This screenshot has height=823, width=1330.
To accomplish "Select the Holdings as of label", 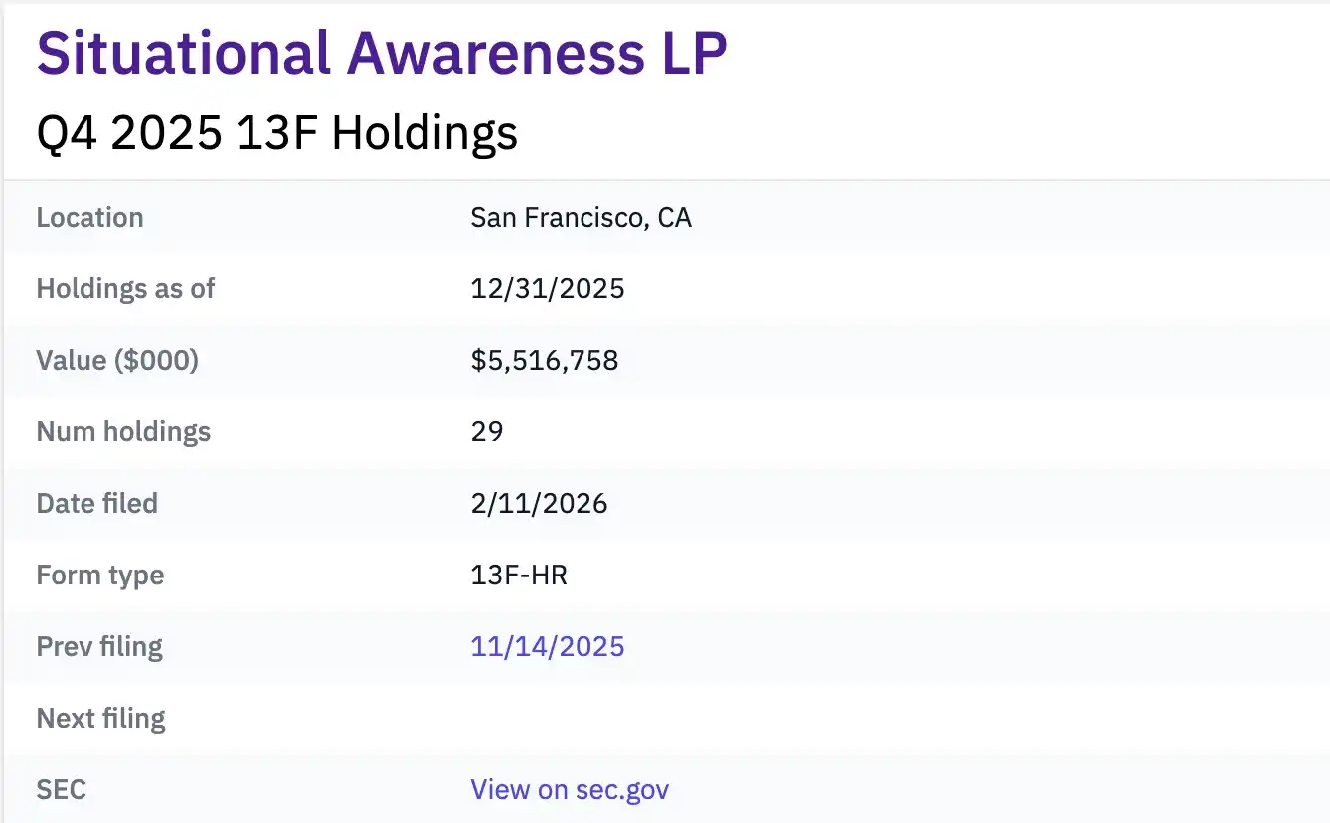I will (125, 288).
